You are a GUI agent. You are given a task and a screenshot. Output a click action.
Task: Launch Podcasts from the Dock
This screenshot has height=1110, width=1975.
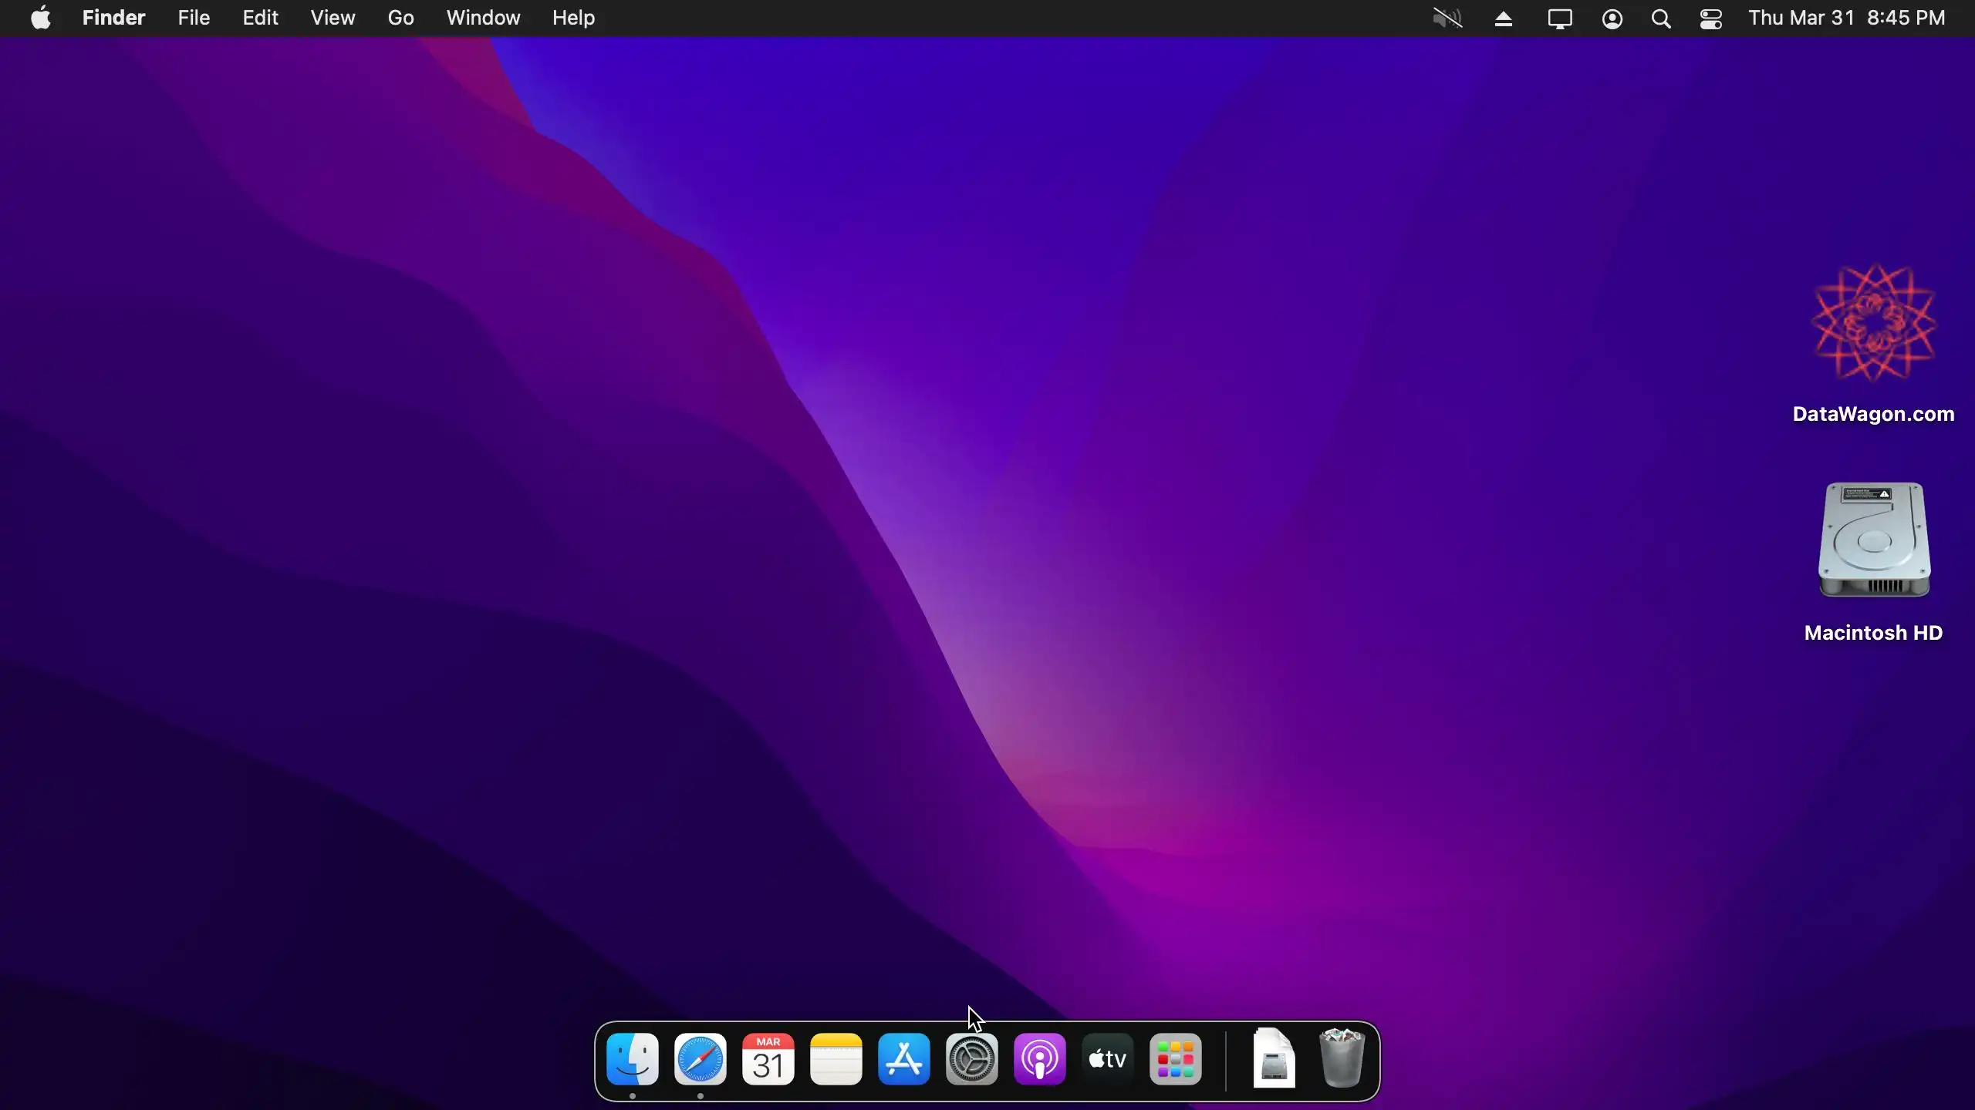coord(1039,1059)
